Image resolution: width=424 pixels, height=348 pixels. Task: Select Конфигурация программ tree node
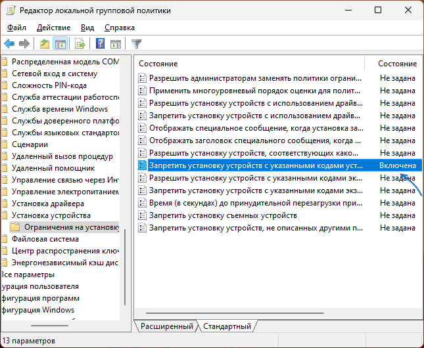point(40,298)
